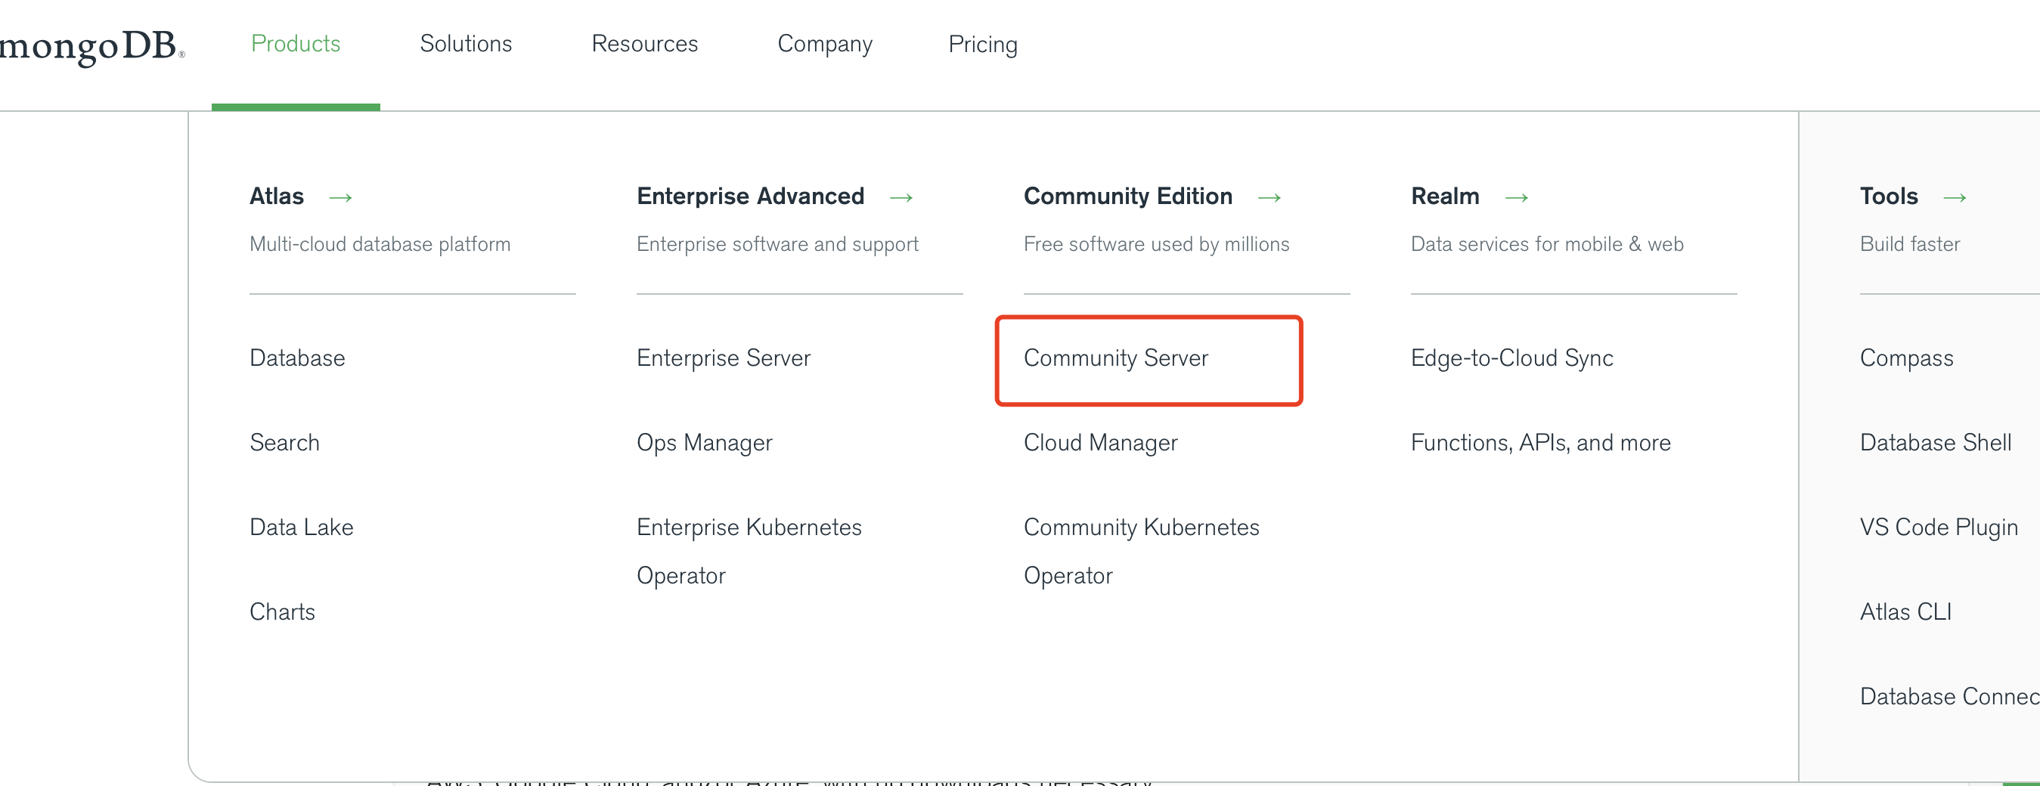This screenshot has height=786, width=2040.
Task: Open the Resources menu
Action: coord(645,44)
